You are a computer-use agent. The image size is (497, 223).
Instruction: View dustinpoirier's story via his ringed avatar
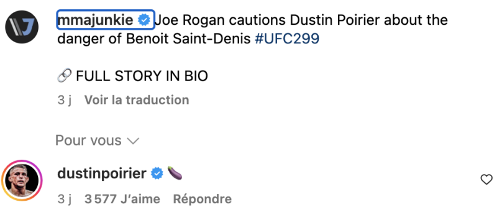22,181
